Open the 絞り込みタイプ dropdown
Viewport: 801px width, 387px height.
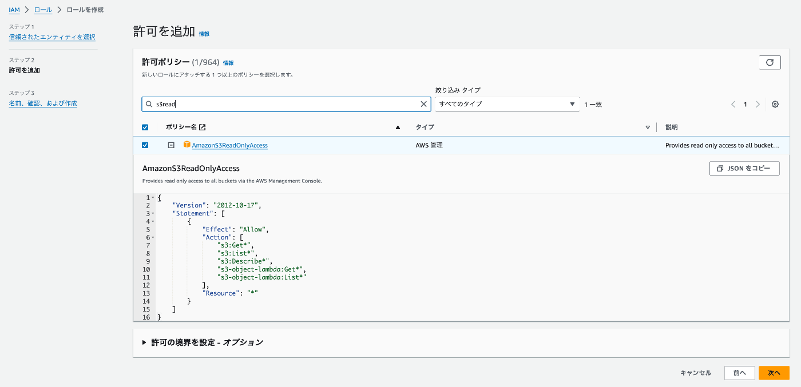(x=507, y=104)
